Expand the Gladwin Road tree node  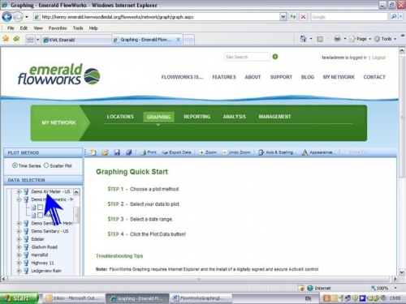click(x=19, y=247)
